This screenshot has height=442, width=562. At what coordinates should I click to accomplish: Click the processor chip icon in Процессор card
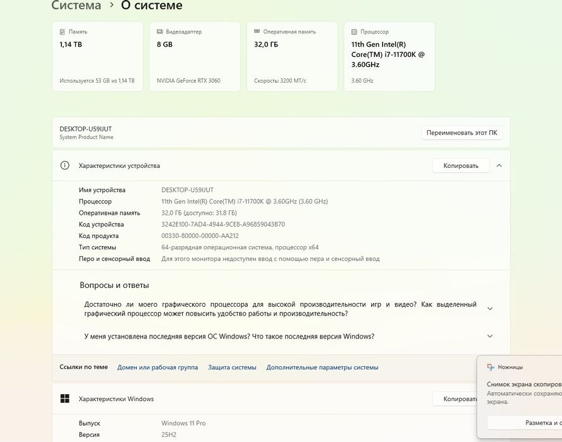pyautogui.click(x=354, y=32)
